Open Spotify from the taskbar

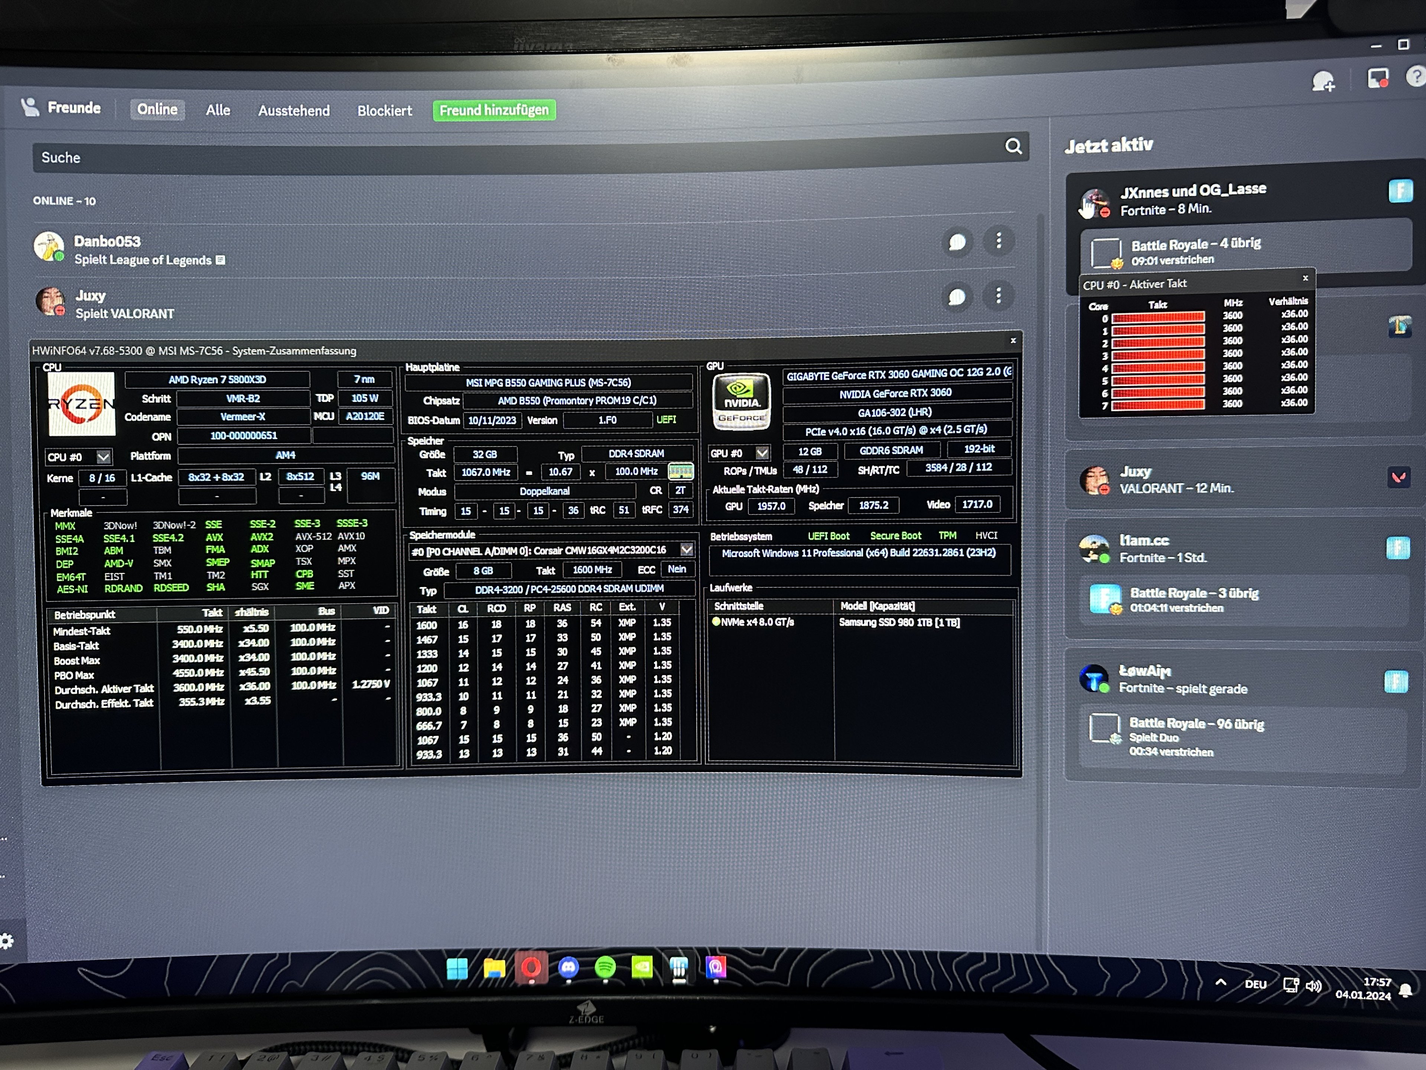tap(605, 967)
